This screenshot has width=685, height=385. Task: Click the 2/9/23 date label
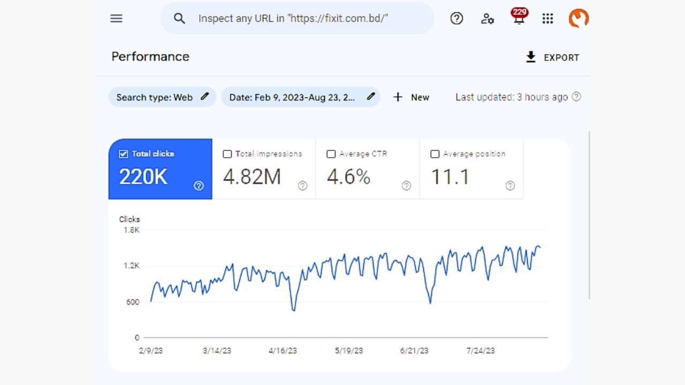151,351
